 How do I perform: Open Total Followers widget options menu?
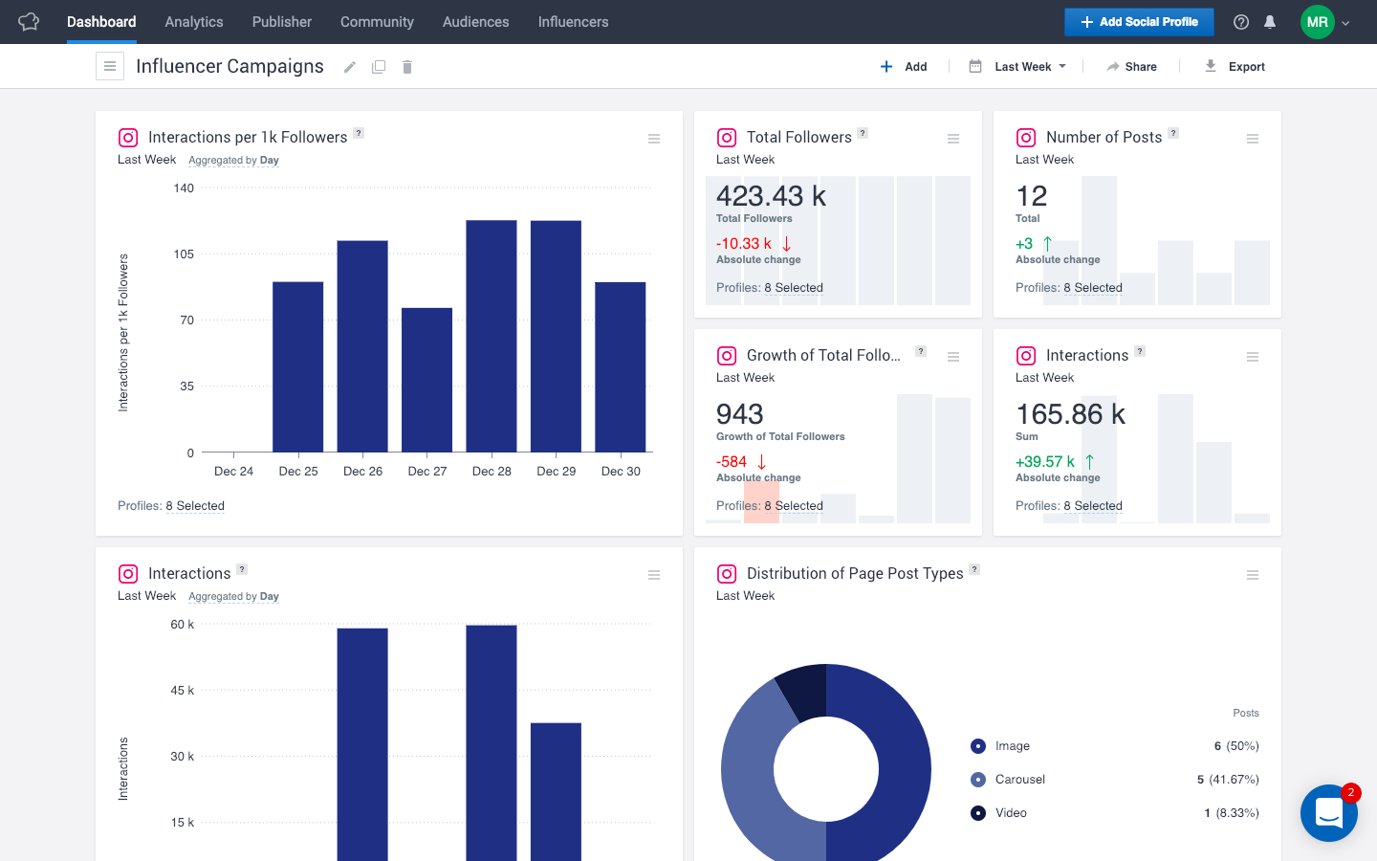[953, 139]
